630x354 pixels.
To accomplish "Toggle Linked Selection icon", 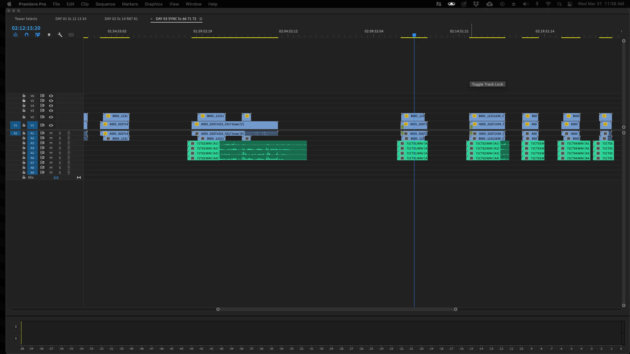I will (x=38, y=35).
